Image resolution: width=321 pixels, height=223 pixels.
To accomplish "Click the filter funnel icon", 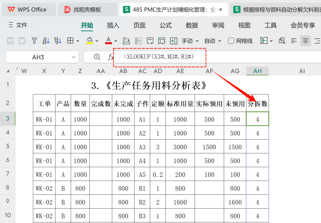I will coord(34,41).
